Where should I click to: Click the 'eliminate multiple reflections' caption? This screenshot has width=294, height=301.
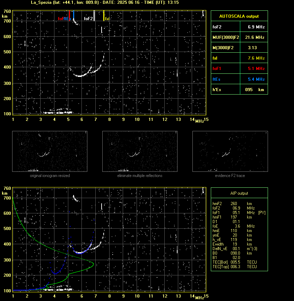coord(140,176)
